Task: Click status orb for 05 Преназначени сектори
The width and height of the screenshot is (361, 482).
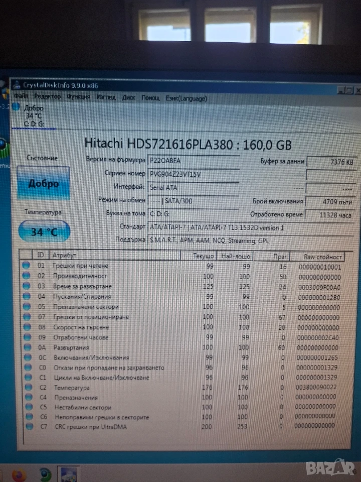Action: coord(27,306)
